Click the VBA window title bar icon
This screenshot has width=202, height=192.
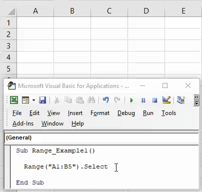(x=11, y=85)
